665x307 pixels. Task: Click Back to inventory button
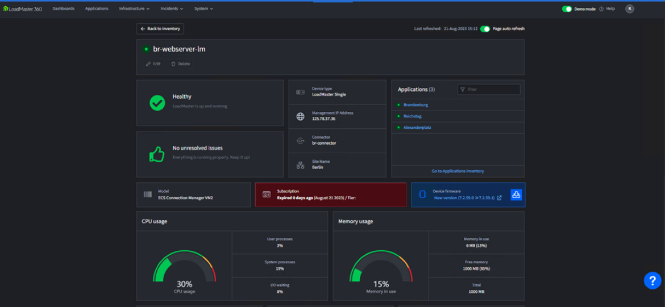160,28
